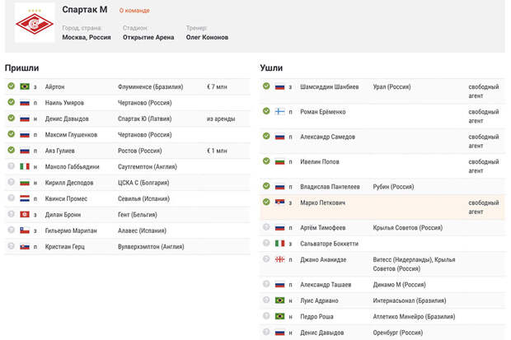Click club 'Флуминенсе (Бразилия)'
This screenshot has width=511, height=340.
(x=151, y=87)
